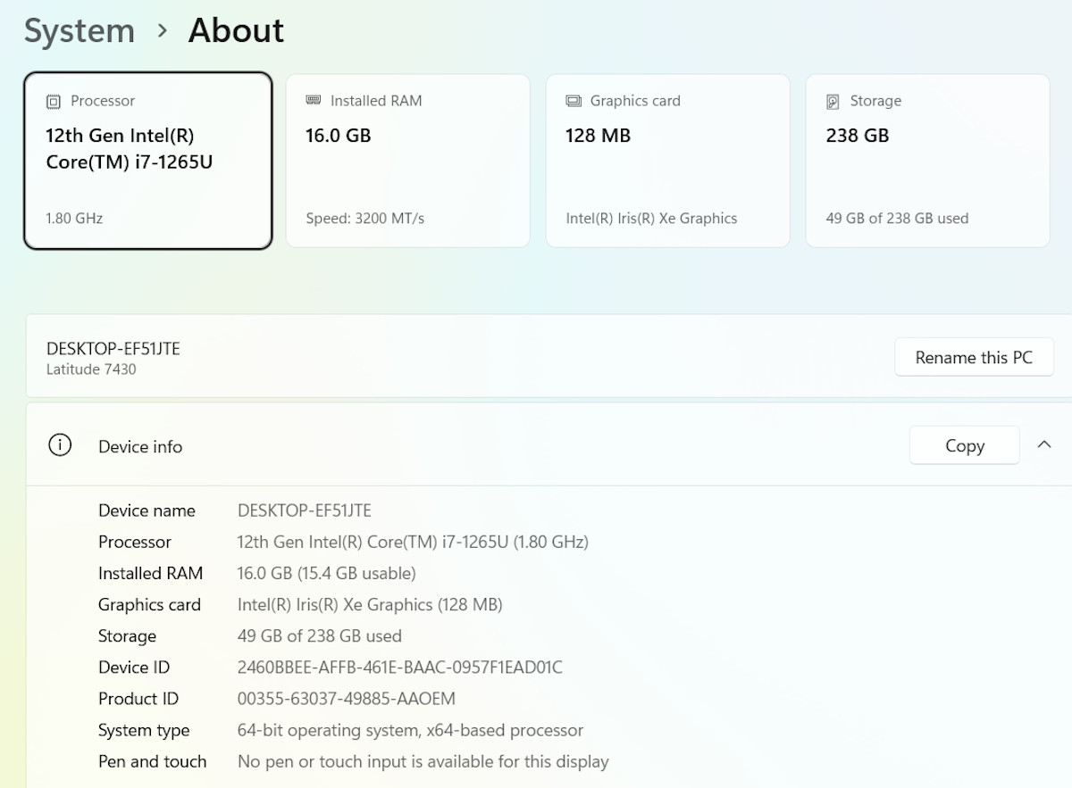
Task: Click the 128 MB graphics memory value
Action: click(598, 136)
